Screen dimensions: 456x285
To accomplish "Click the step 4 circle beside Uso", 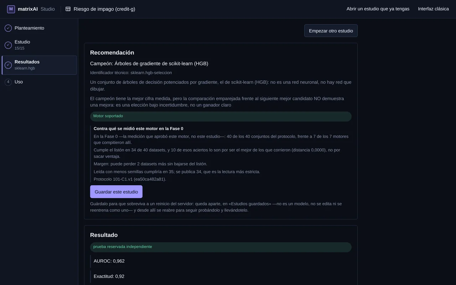I will (x=8, y=82).
